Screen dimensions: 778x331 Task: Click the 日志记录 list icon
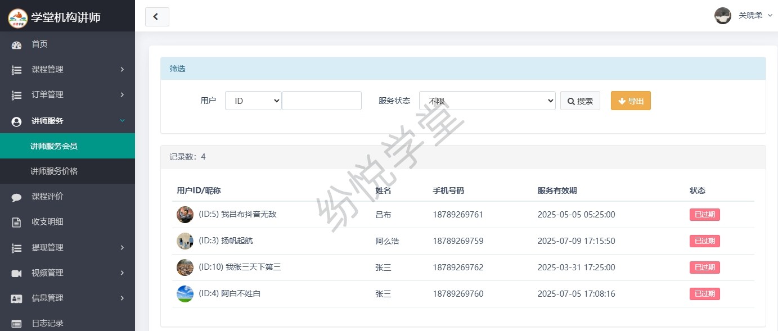[16, 324]
